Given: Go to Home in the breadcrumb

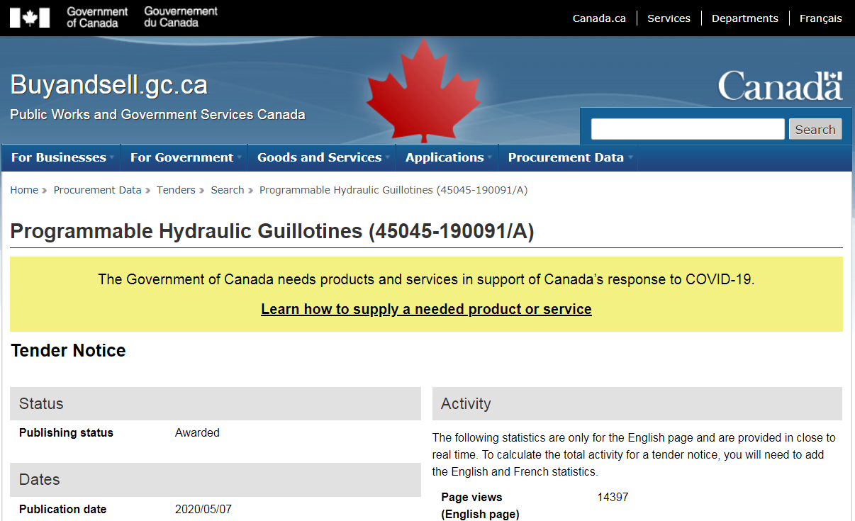Looking at the screenshot, I should 24,190.
